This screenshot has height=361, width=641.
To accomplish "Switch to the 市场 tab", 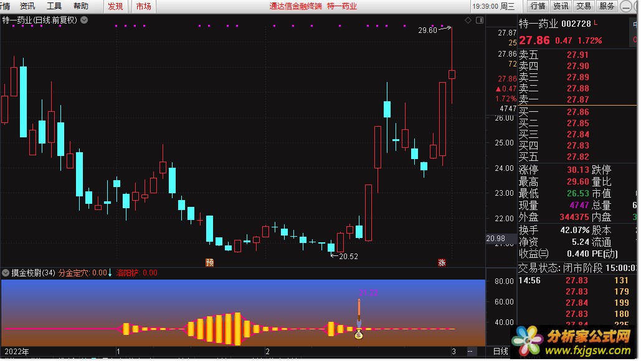I will click(143, 6).
